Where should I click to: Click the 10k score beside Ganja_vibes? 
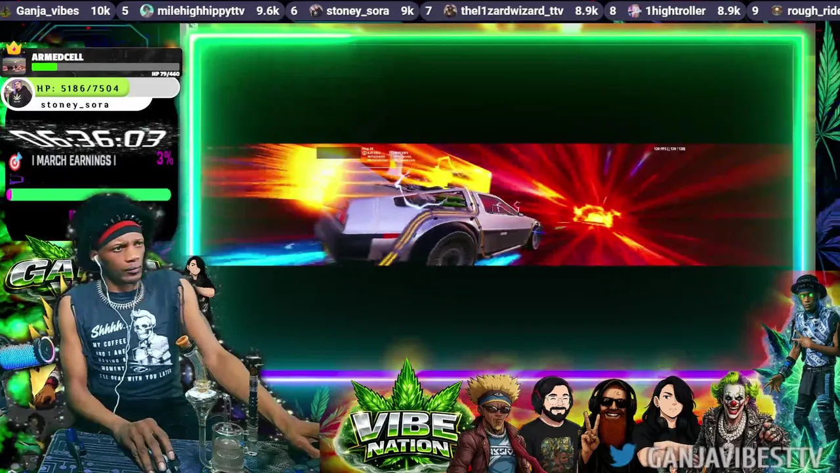pyautogui.click(x=100, y=11)
